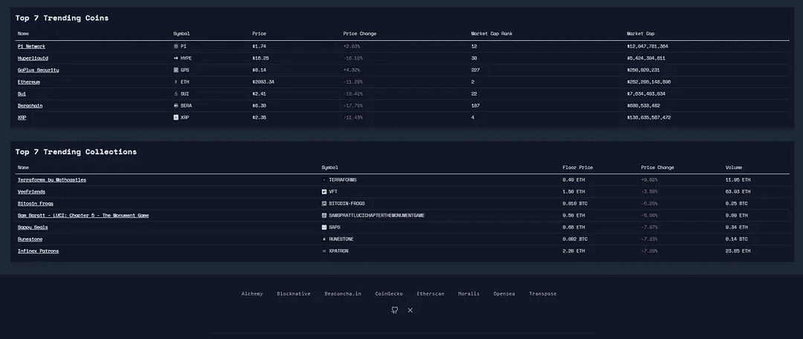Viewport: 803px width, 339px height.
Task: Select Berachain rank value 107
Action: 475,105
